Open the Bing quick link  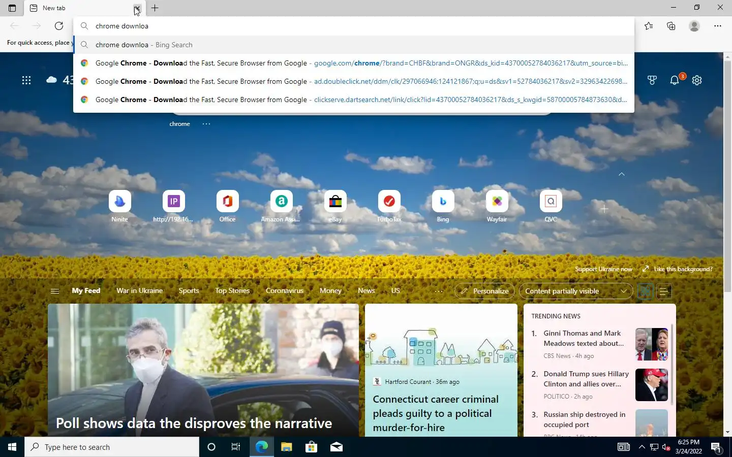tap(443, 207)
